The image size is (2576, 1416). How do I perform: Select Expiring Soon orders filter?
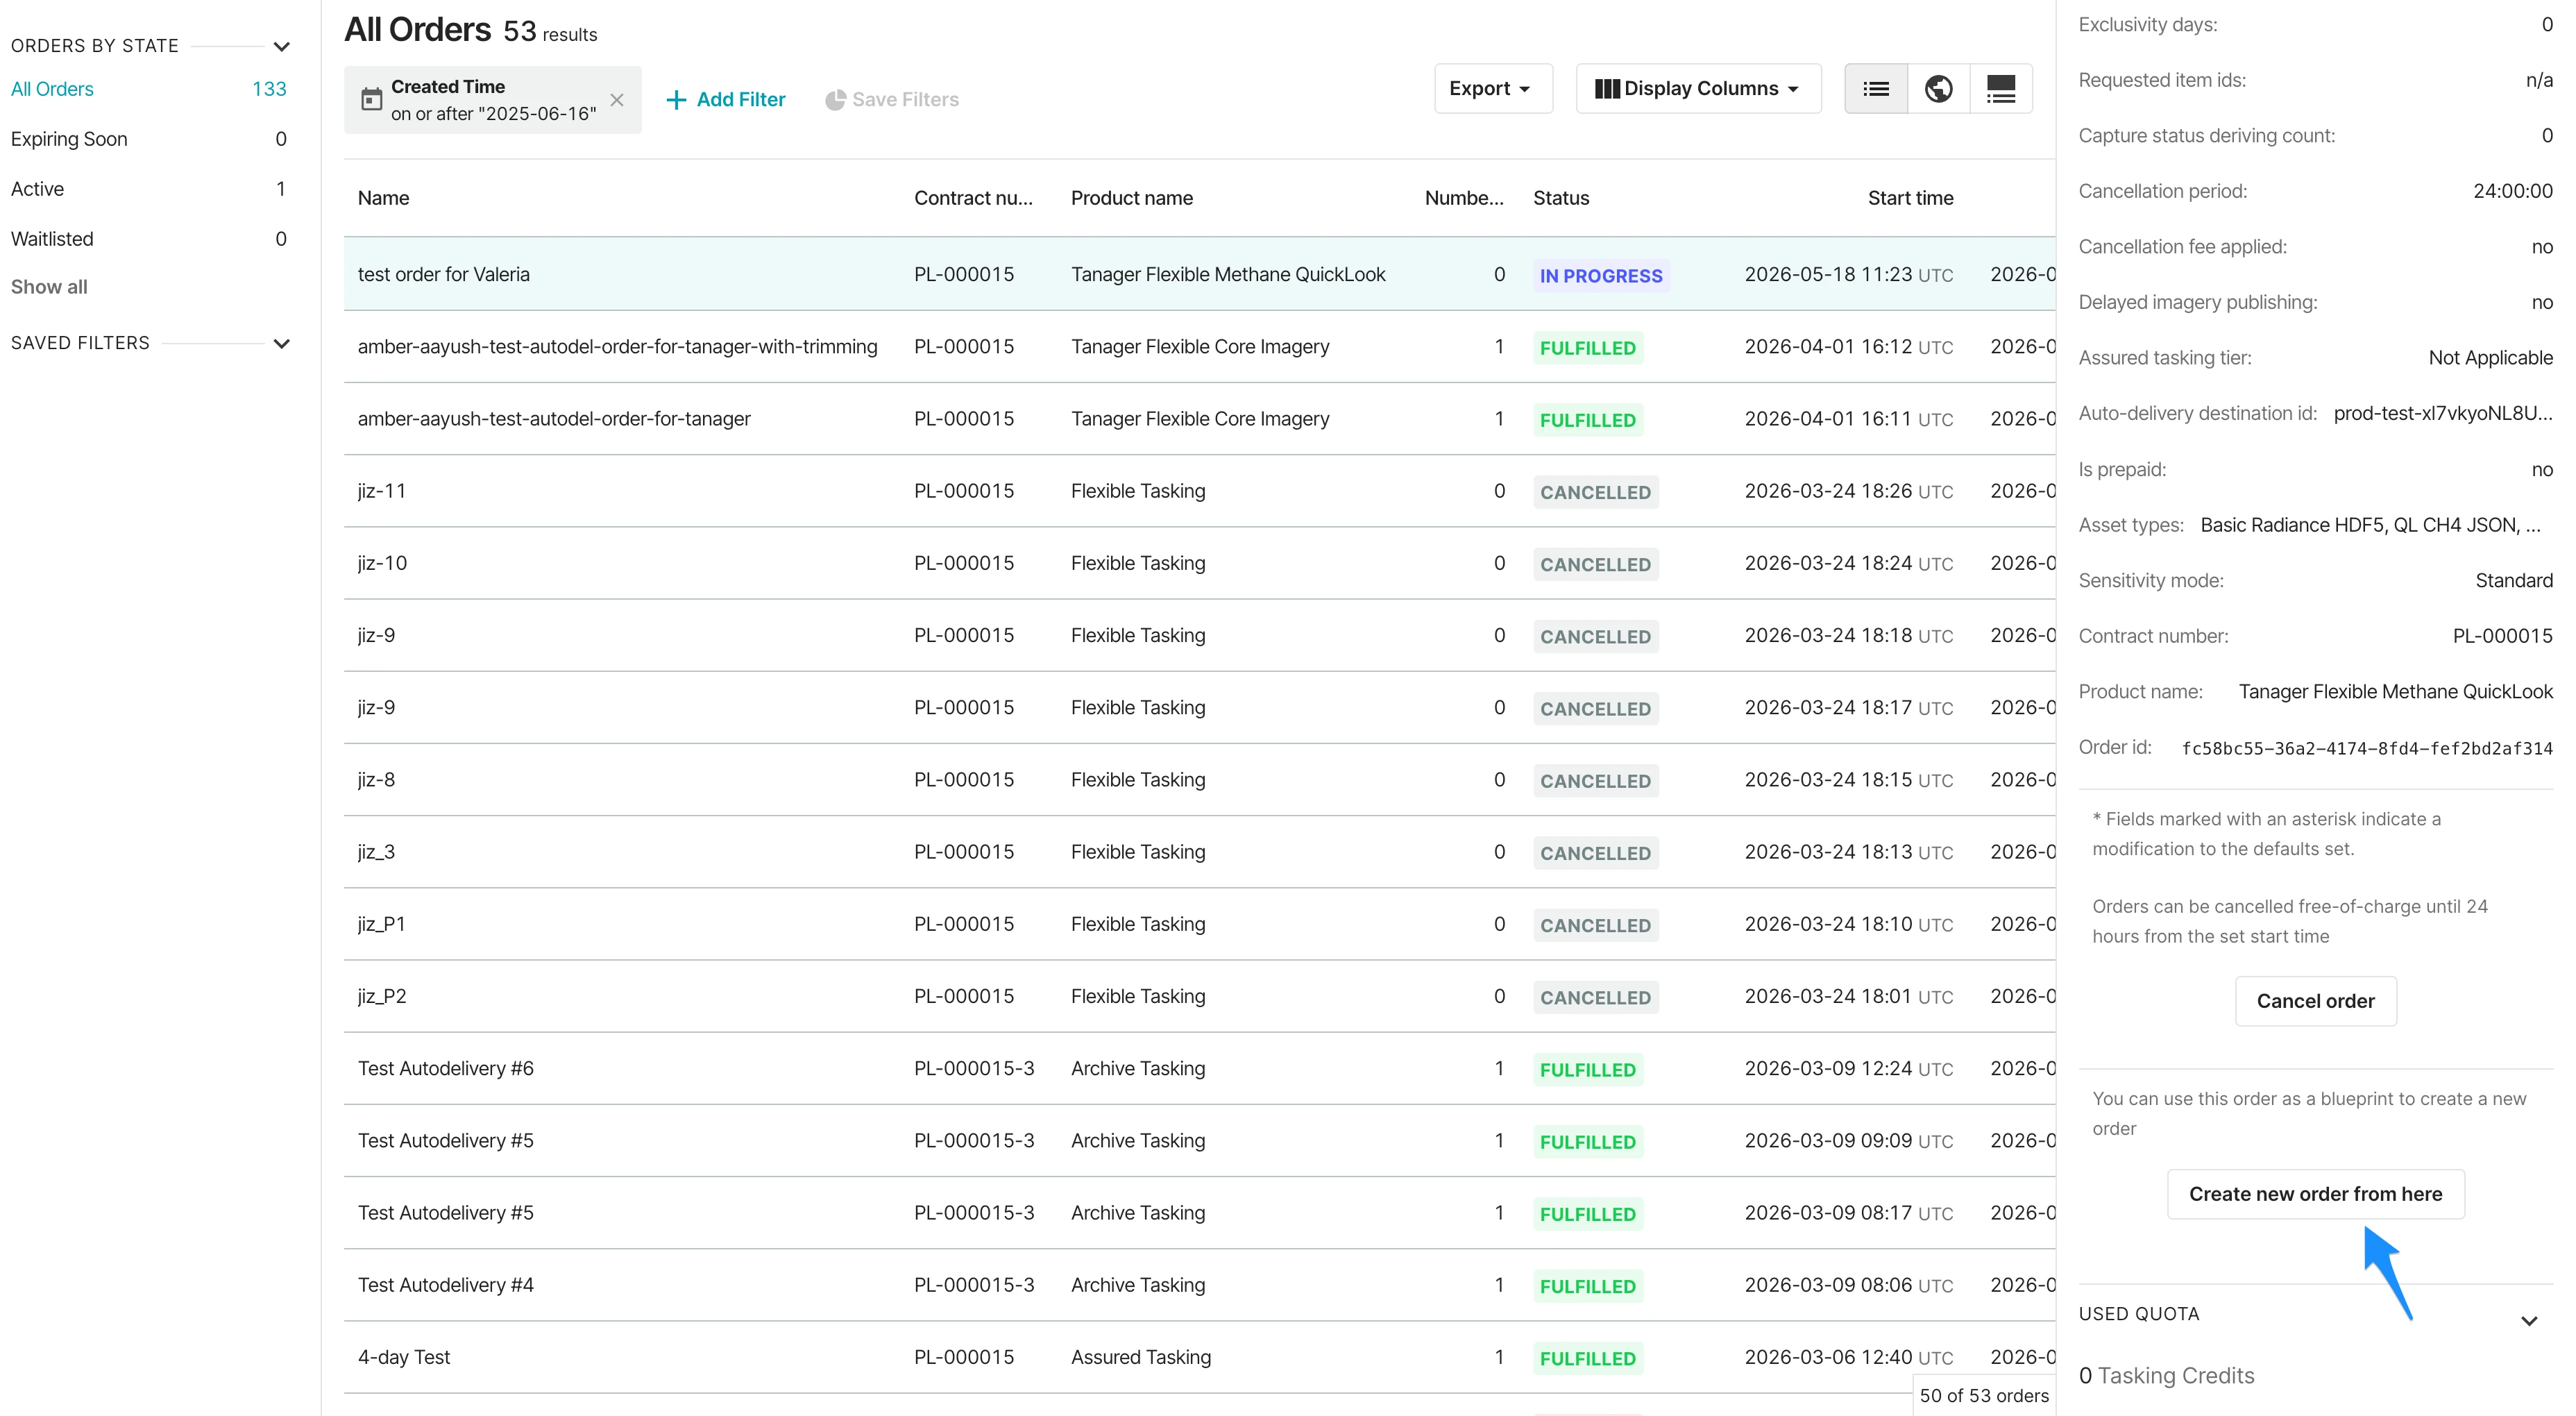(x=148, y=139)
